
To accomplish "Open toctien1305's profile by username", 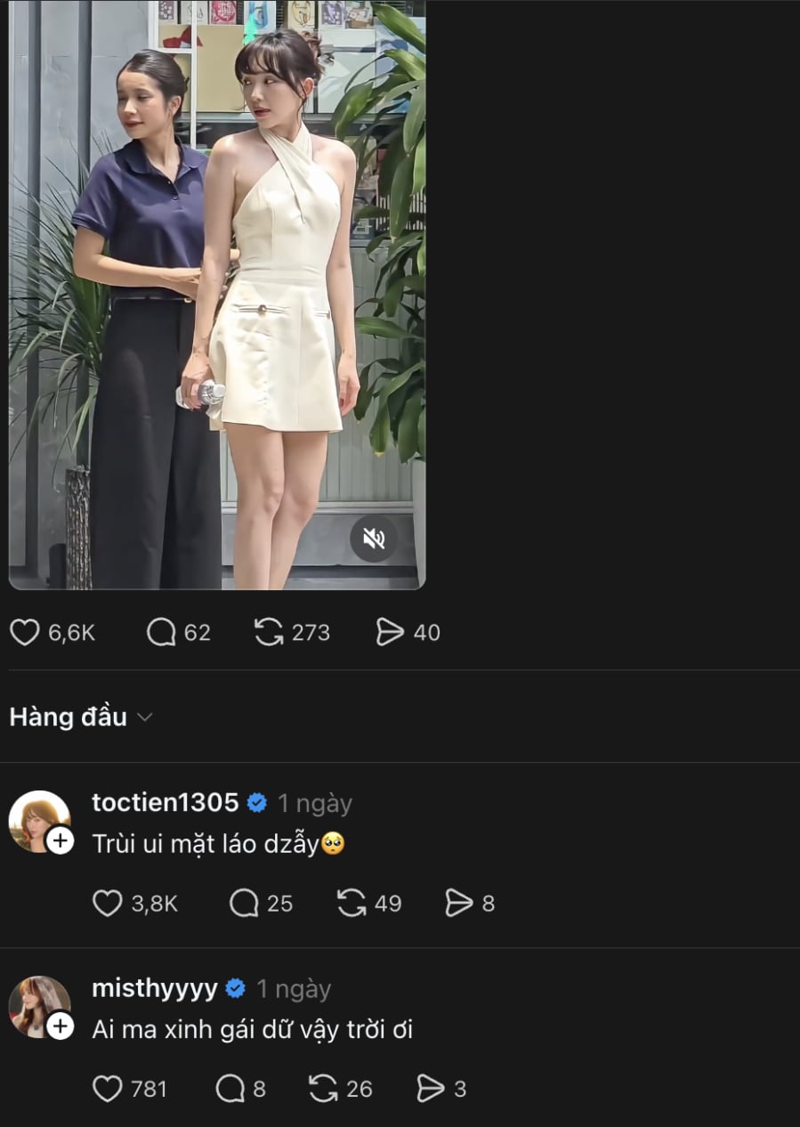I will [166, 803].
